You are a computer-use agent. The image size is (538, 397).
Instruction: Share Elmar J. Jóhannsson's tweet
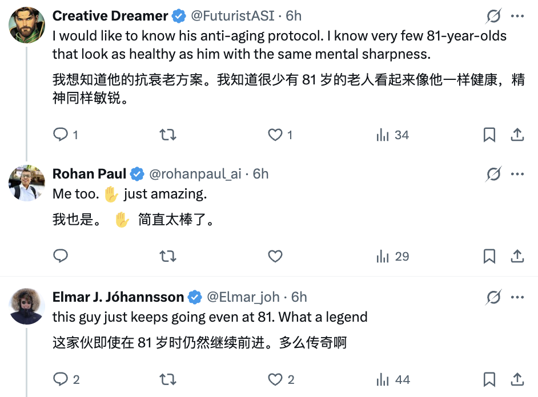click(517, 379)
